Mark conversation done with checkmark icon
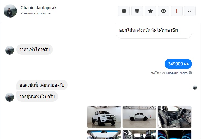The image size is (201, 139). pyautogui.click(x=190, y=11)
